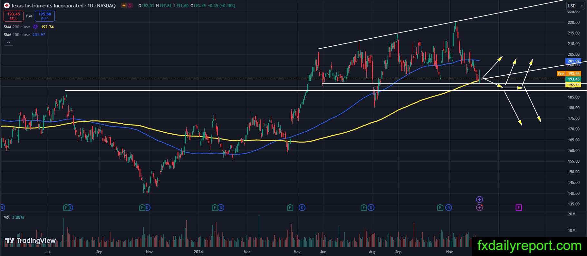
Task: Click the 160.00 price scale value
Action: (x=574, y=151)
